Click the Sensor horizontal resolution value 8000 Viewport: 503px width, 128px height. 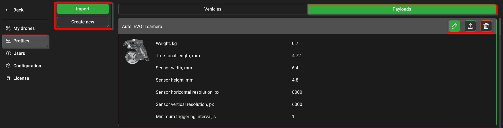tap(297, 92)
